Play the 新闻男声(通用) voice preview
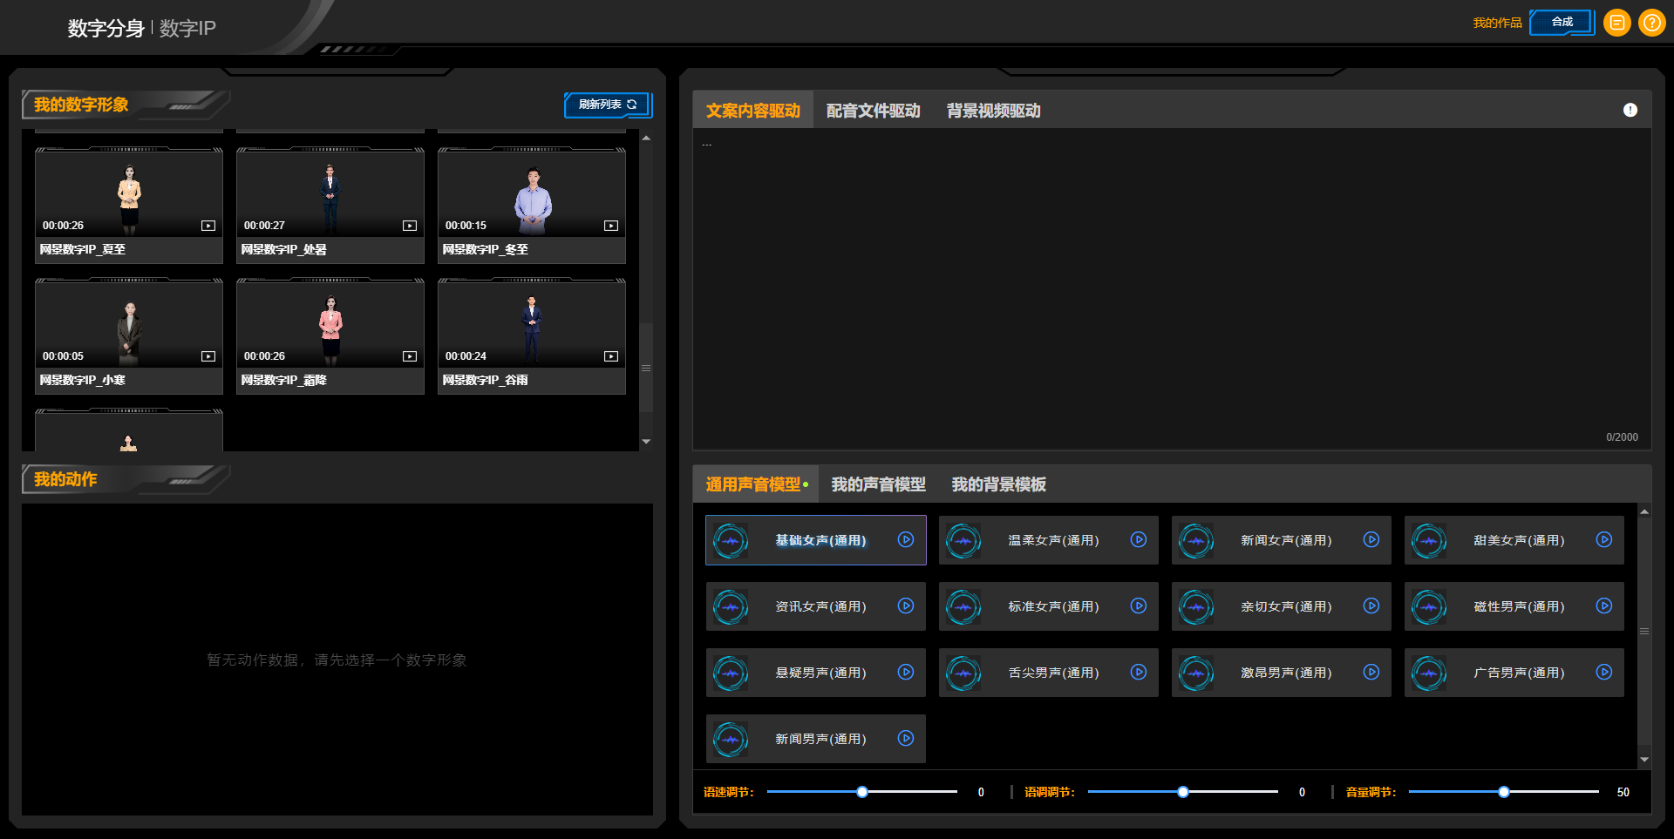 click(x=906, y=739)
